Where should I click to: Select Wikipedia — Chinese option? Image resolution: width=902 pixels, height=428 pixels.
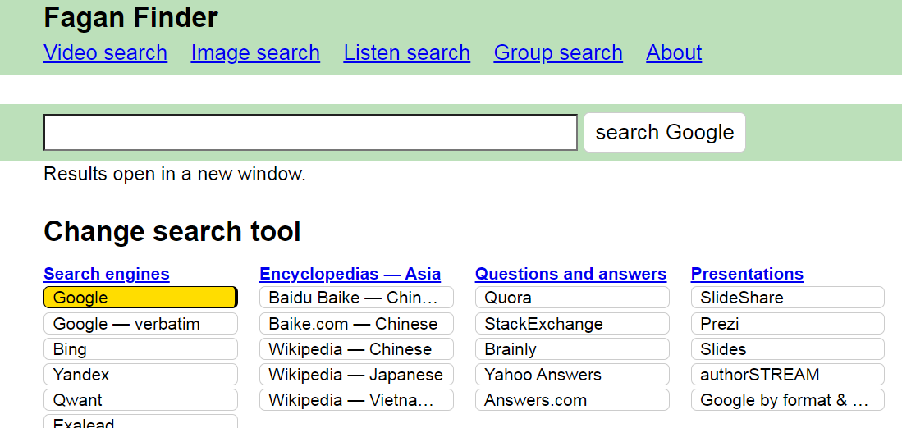(x=356, y=349)
